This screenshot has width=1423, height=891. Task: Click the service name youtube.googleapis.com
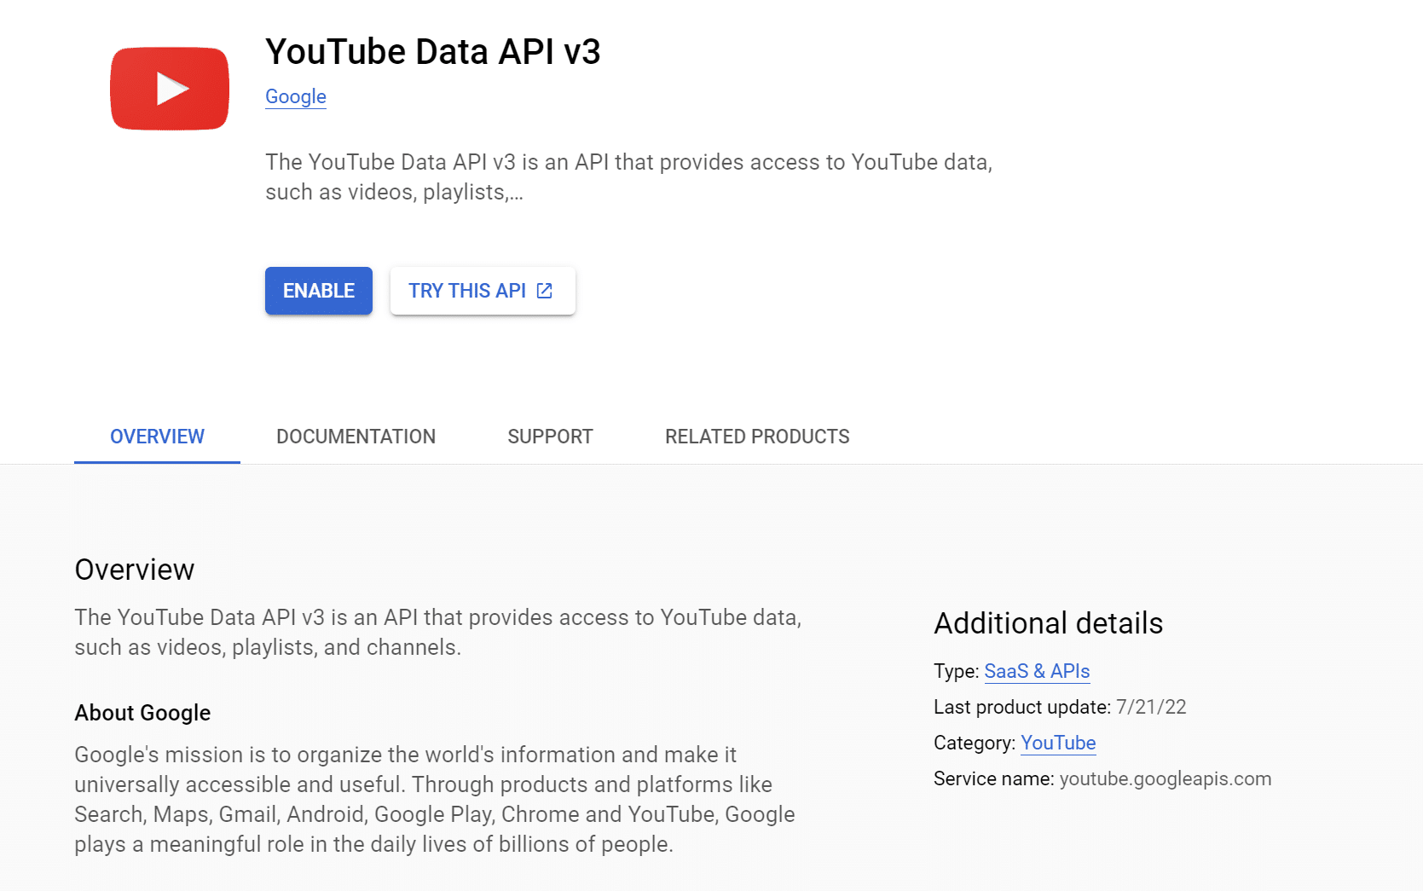pos(1165,778)
